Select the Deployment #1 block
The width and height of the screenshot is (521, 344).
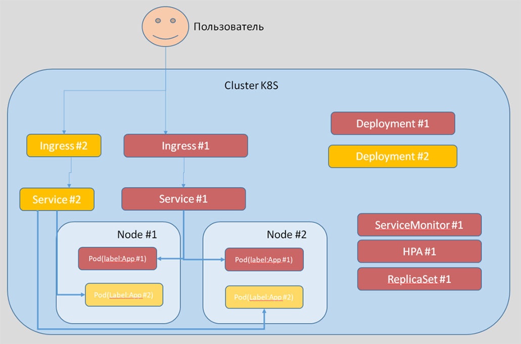coord(392,123)
